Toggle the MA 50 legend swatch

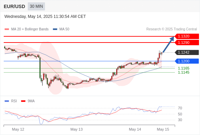pos(55,29)
